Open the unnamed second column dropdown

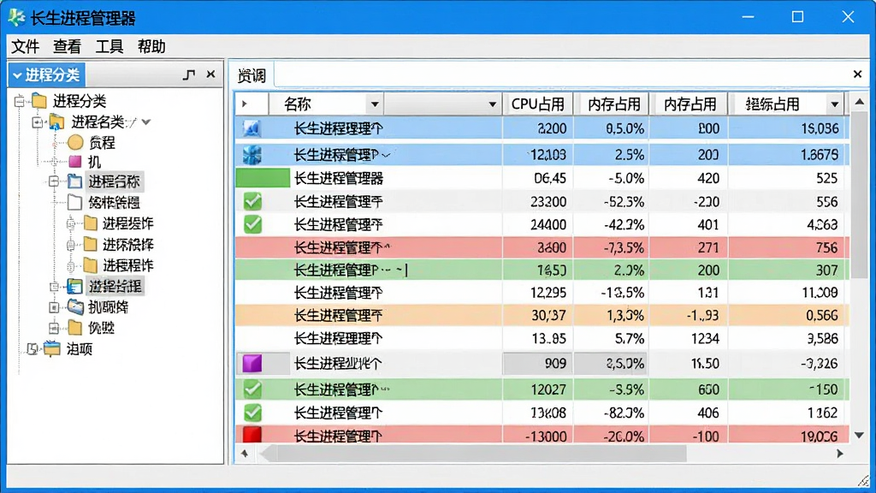tap(492, 104)
